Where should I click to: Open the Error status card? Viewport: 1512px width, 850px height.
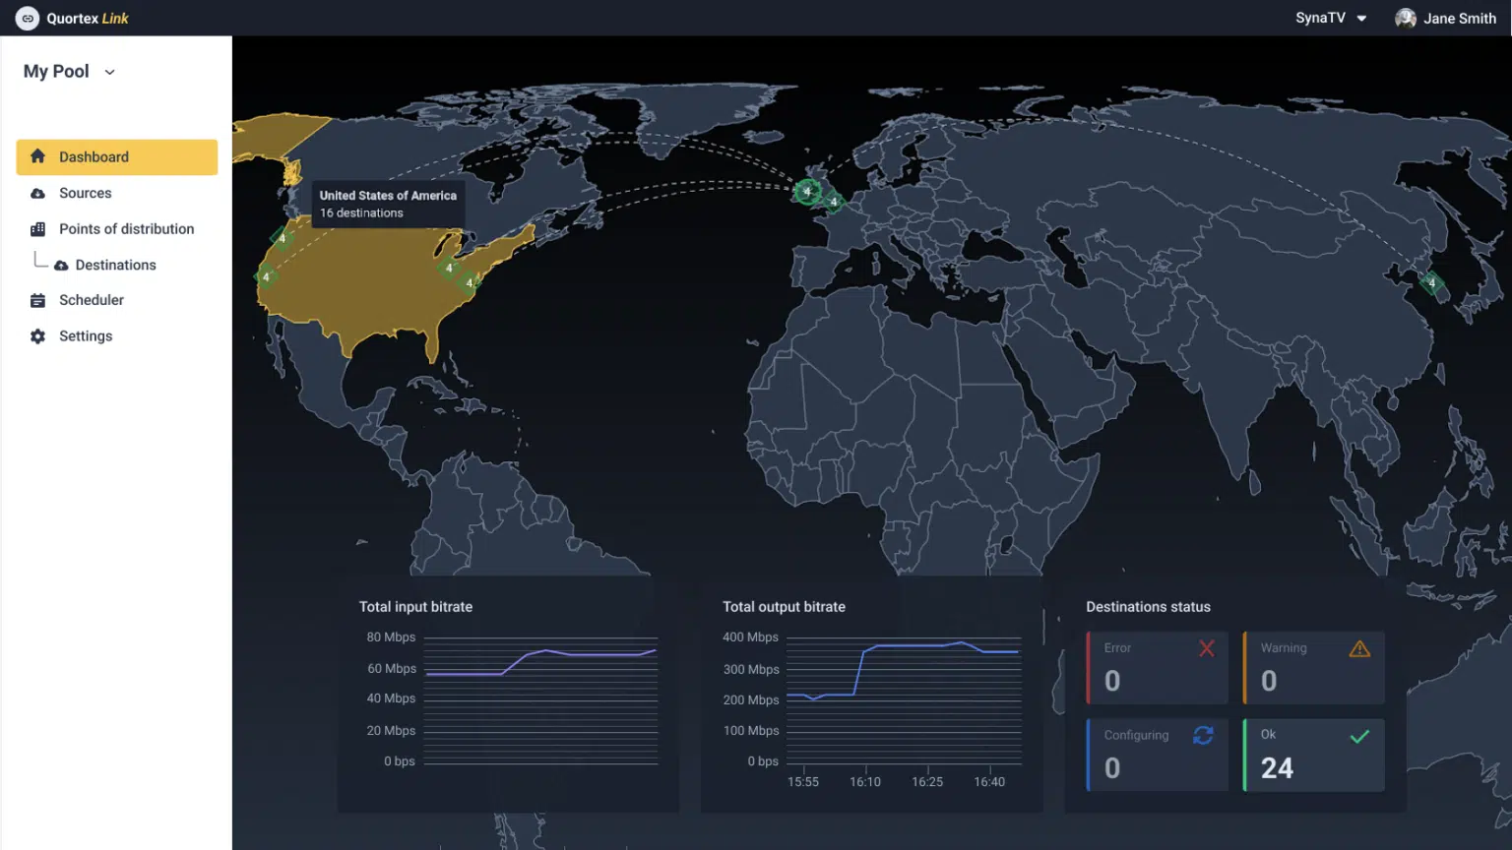click(x=1158, y=667)
